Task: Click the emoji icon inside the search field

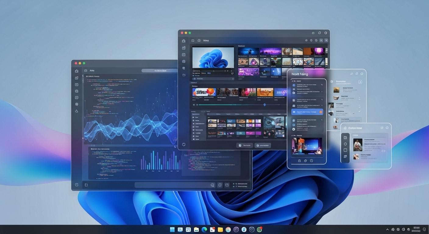Action: tap(213, 185)
